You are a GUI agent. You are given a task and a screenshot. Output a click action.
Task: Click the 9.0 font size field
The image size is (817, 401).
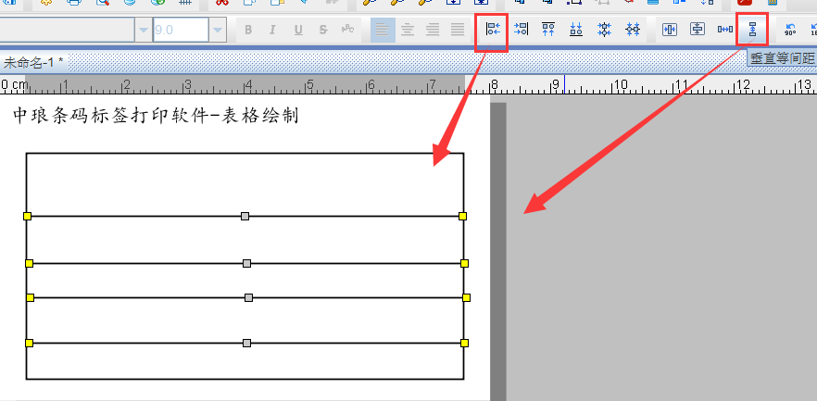click(x=180, y=30)
